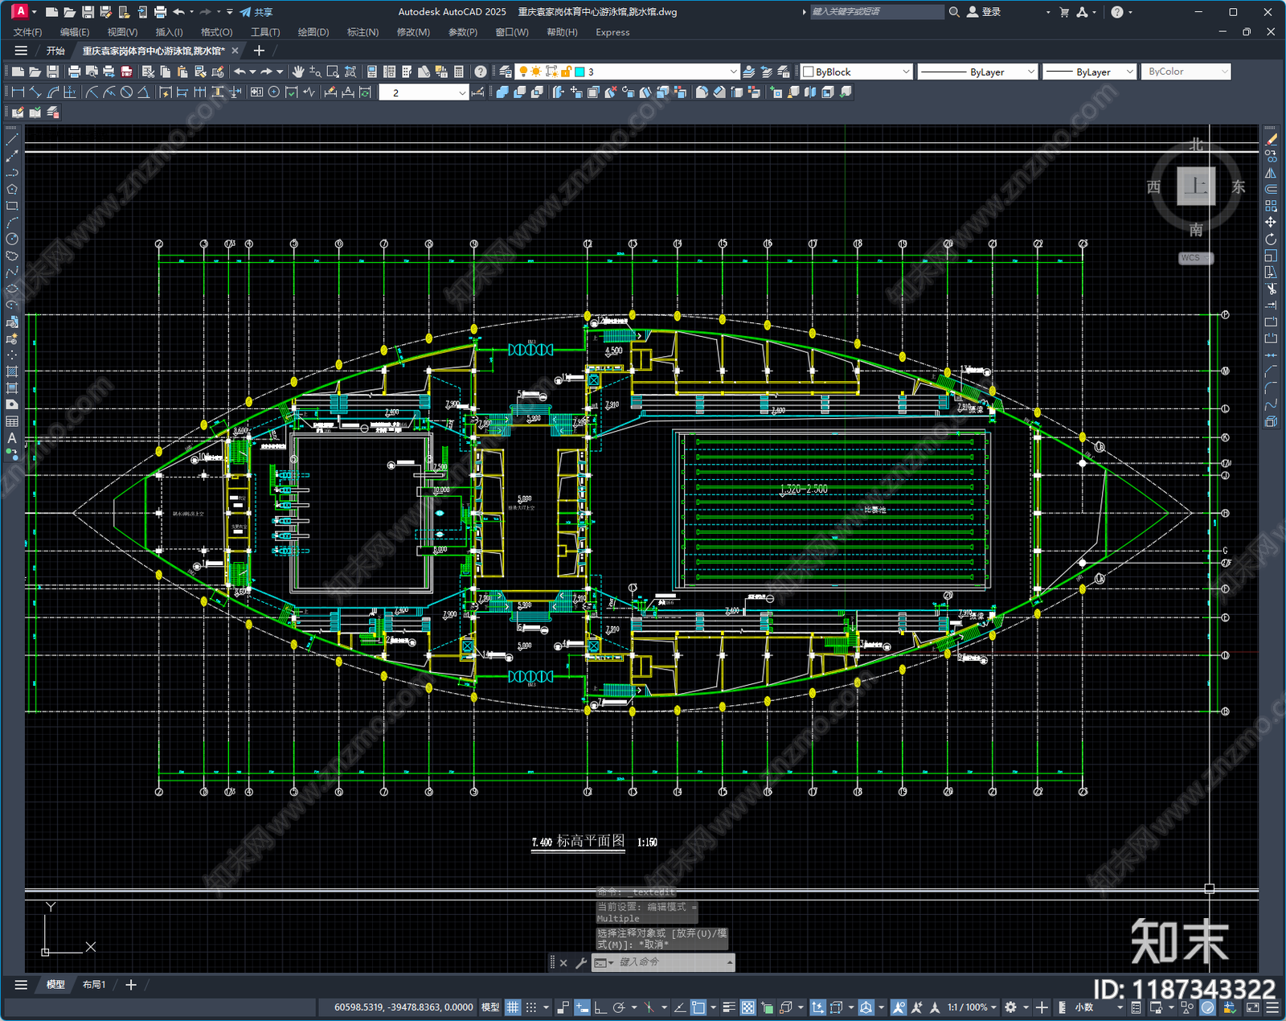Image resolution: width=1286 pixels, height=1021 pixels.
Task: Click the Erase tool at right toolbar top
Action: pyautogui.click(x=1271, y=140)
